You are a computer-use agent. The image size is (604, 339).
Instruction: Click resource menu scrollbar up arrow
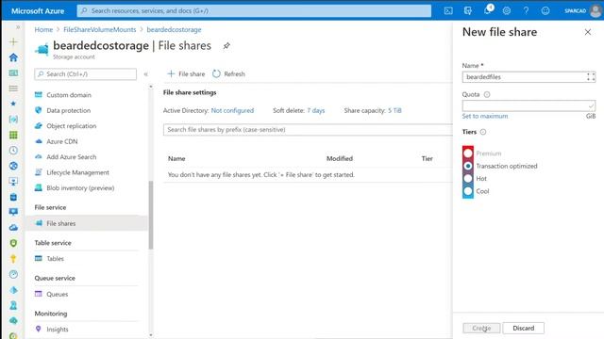coord(151,87)
